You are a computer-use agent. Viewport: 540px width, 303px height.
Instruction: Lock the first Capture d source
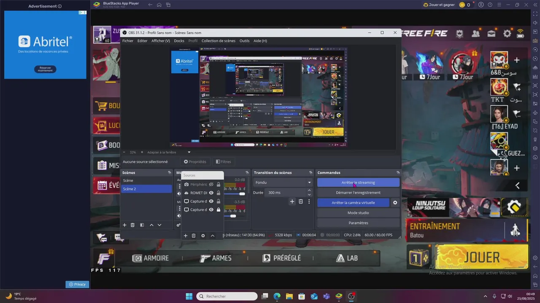coord(219,201)
